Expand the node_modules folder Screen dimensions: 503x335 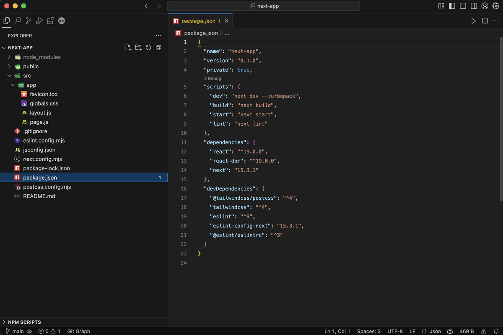coord(9,57)
